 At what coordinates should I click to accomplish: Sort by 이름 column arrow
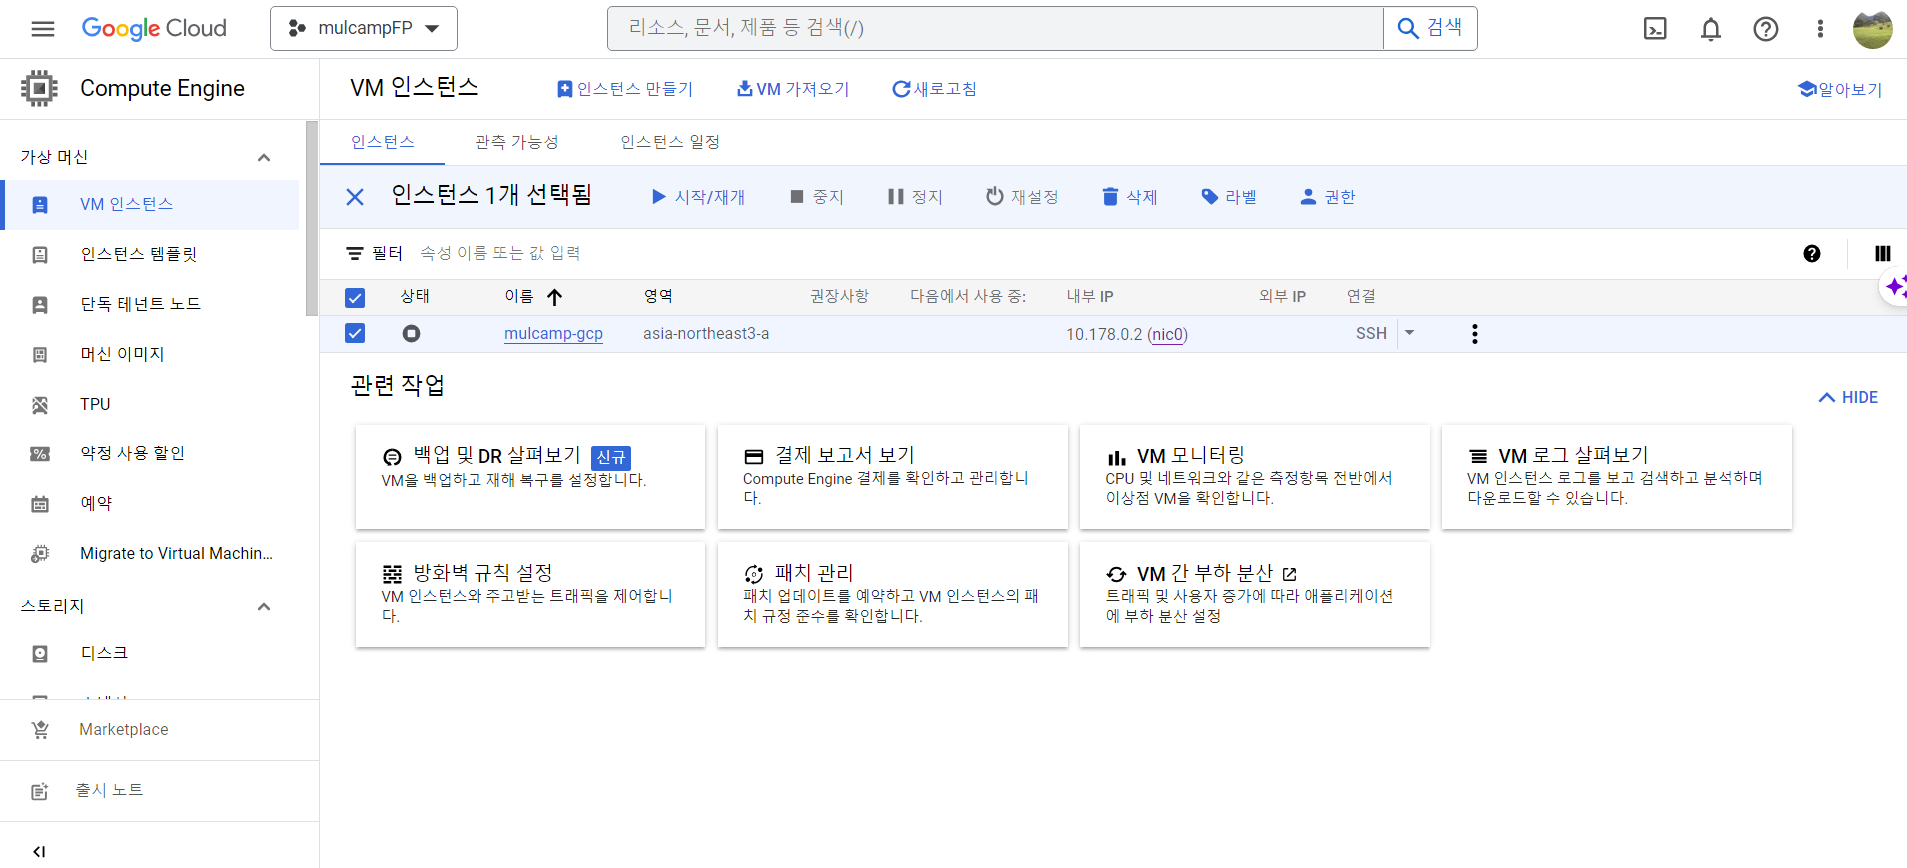[x=555, y=297]
